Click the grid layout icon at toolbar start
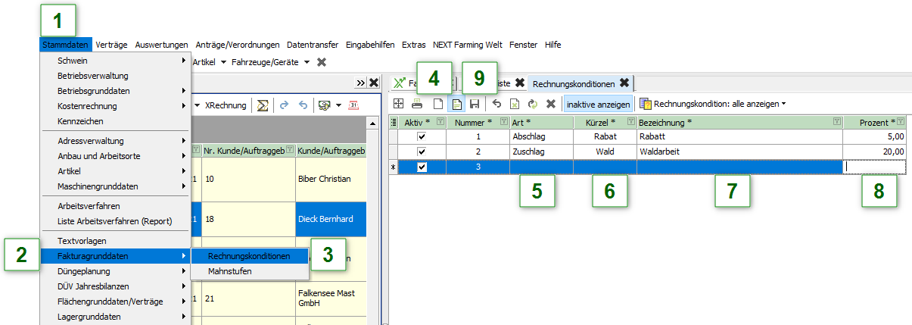Viewport: 912px width, 325px height. [x=398, y=104]
